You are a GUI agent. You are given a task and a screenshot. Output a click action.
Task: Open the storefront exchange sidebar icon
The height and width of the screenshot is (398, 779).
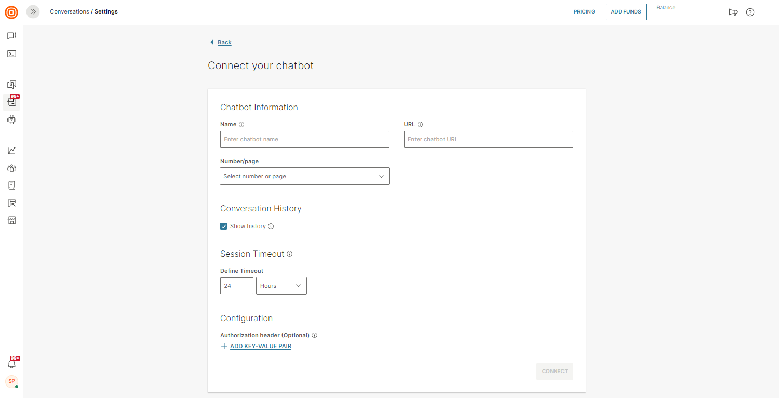click(x=11, y=220)
